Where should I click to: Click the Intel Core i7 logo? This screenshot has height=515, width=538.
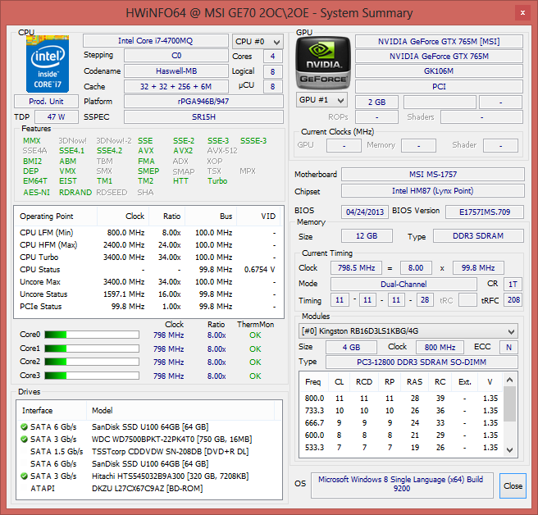pos(48,64)
